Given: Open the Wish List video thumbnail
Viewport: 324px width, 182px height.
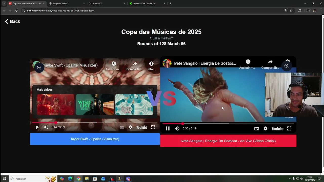Looking at the screenshot, I should (95, 105).
